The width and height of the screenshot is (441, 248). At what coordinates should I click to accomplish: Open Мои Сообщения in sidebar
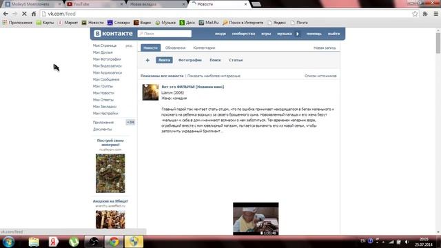(106, 79)
